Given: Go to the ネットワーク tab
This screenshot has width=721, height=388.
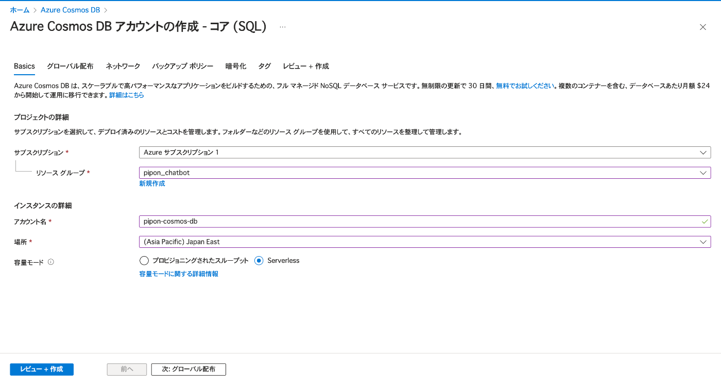Looking at the screenshot, I should [x=123, y=66].
